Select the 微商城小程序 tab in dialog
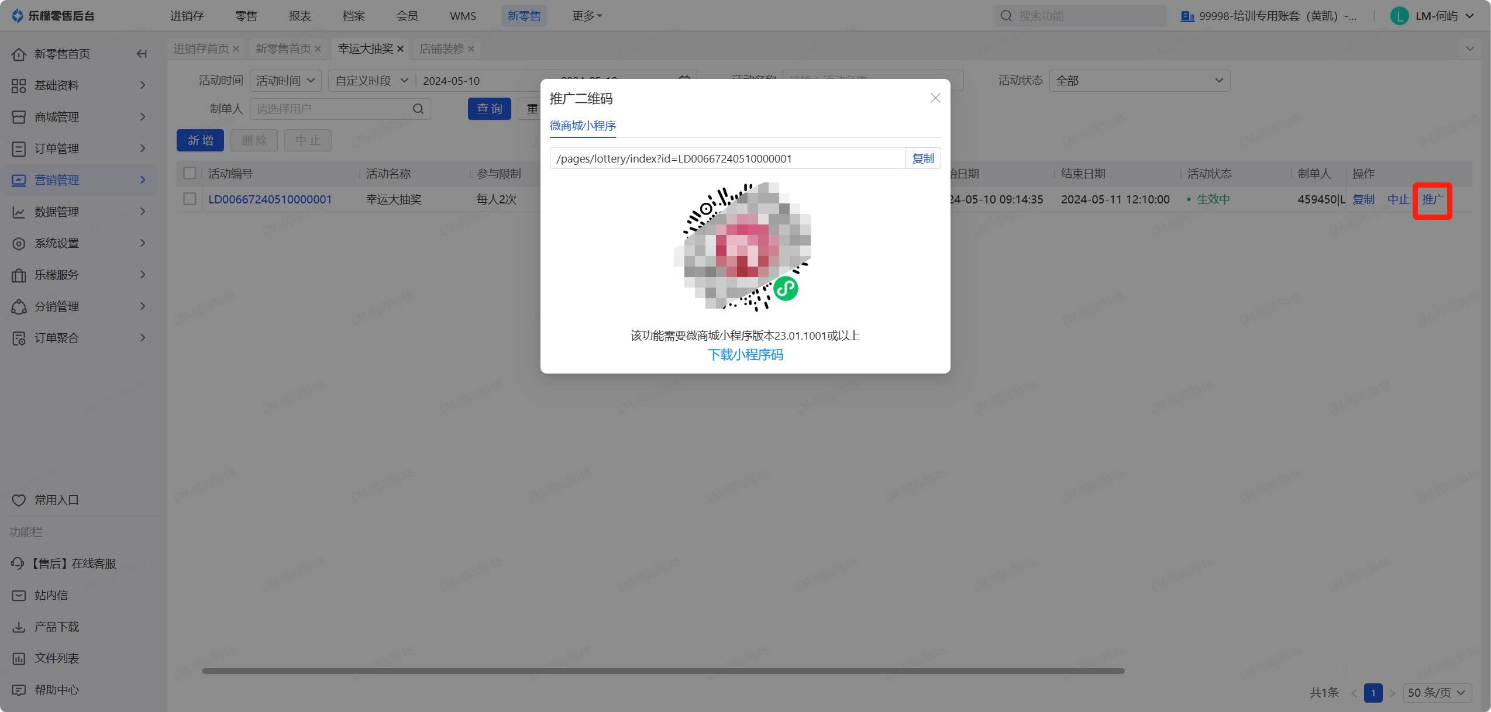 coord(583,126)
